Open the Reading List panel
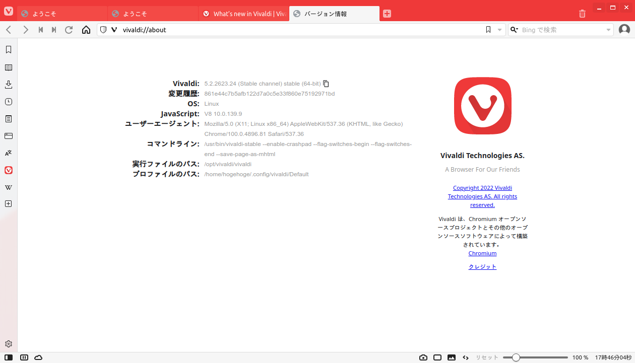Viewport: 635px width, 363px height. coord(9,67)
